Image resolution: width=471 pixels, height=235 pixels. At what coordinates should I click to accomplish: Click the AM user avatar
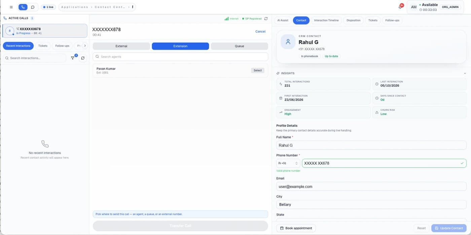pos(413,7)
